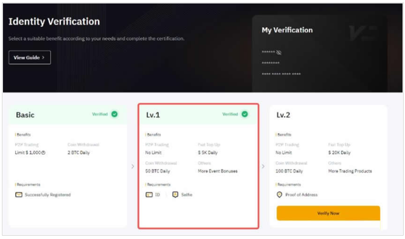Image resolution: width=405 pixels, height=239 pixels.
Task: Click the ID card requirement icon
Action: pyautogui.click(x=149, y=194)
